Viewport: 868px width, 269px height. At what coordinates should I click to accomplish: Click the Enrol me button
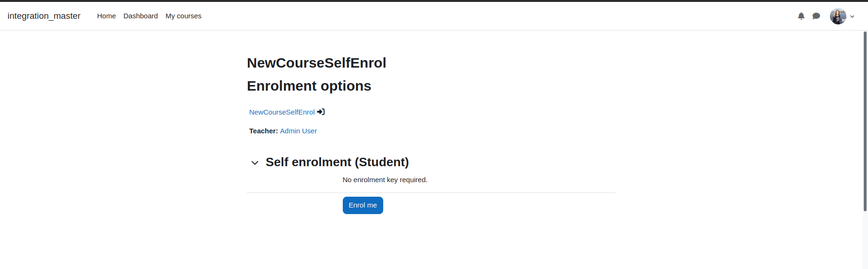coord(363,205)
